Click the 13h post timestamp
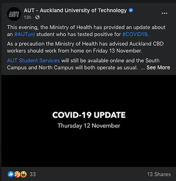 click(28, 17)
